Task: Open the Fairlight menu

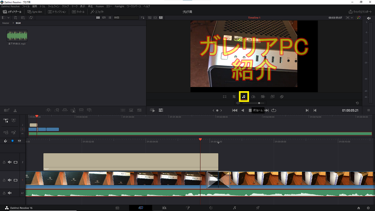Action: coord(119,7)
